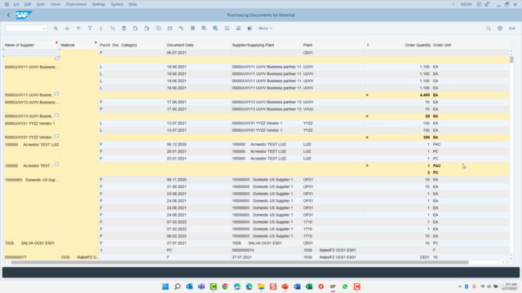Expand the More toolbar dropdown

pos(265,28)
